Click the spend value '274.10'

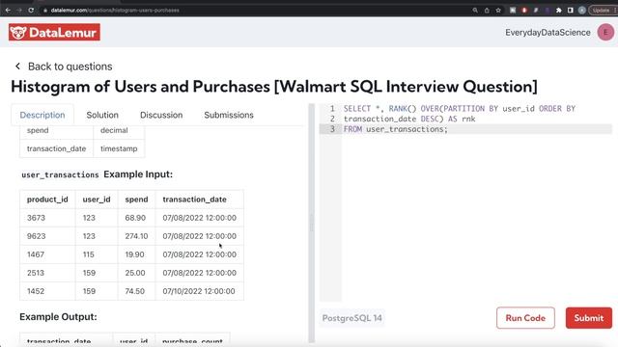pyautogui.click(x=136, y=236)
